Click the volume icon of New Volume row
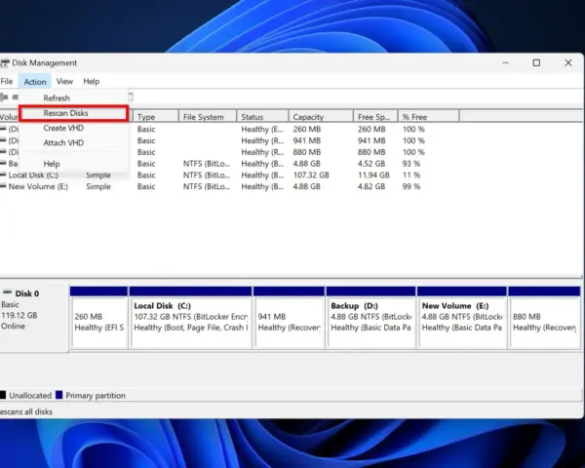 [x=3, y=186]
